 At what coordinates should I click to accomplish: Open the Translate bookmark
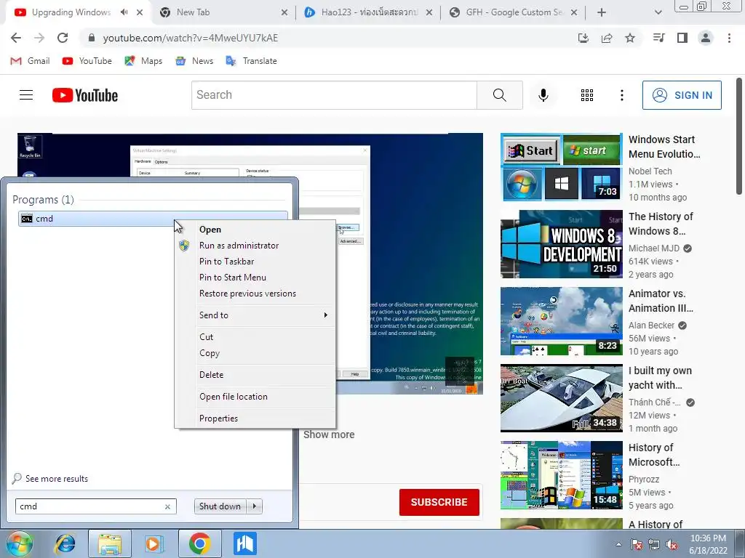coord(251,61)
